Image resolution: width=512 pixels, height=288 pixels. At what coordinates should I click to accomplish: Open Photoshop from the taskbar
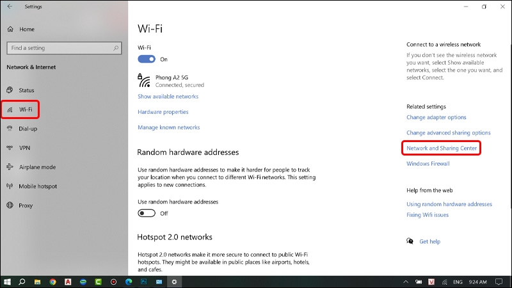(143, 282)
